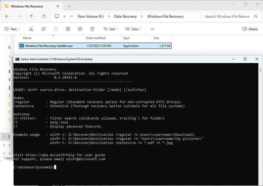Screen dimensions: 263x186
Task: Open the See more ellipsis menu
Action: point(152,29)
